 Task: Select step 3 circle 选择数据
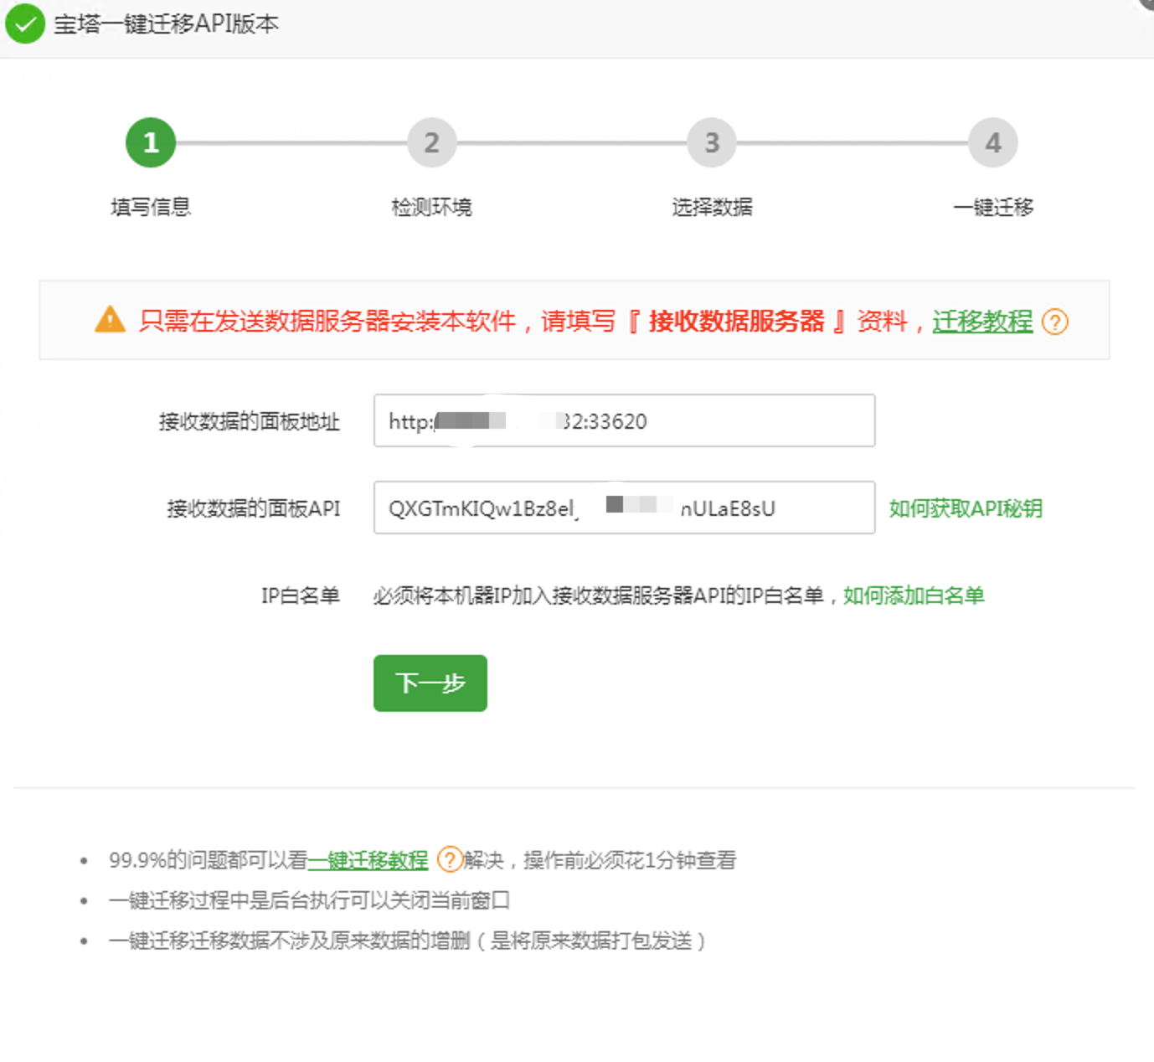(x=712, y=143)
